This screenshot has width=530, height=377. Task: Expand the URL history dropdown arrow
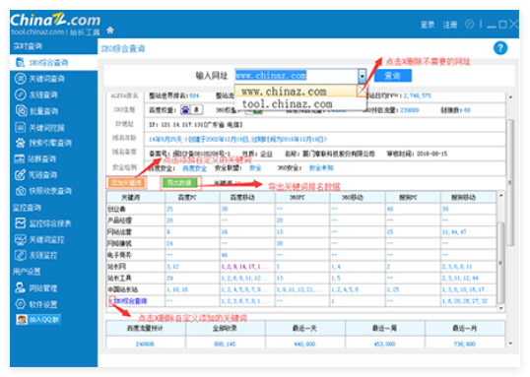362,76
